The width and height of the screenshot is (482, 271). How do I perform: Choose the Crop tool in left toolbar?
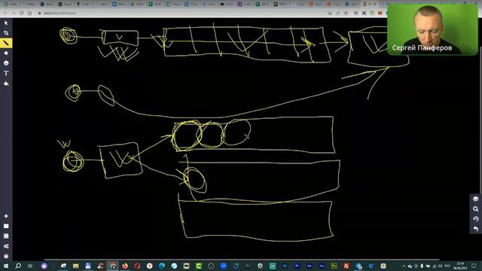[6, 33]
